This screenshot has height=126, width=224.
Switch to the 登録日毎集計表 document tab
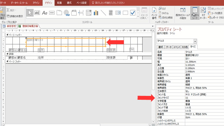pyautogui.click(x=28, y=26)
